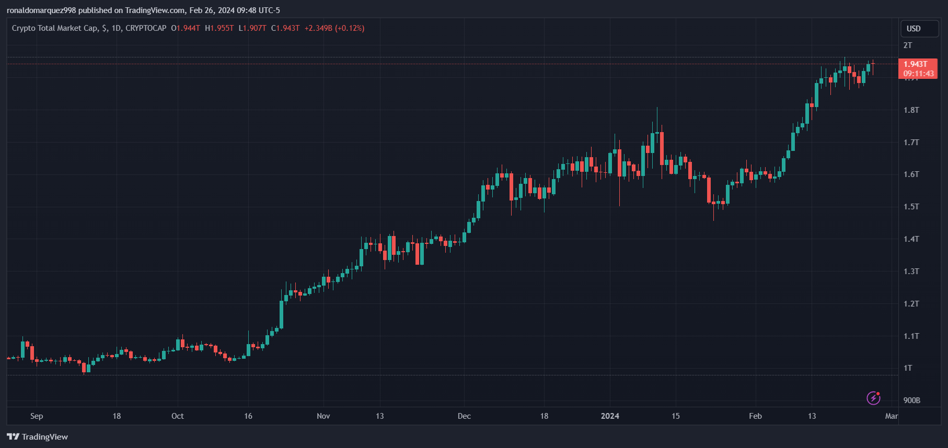Click the published-on TradingView.com header text
The width and height of the screenshot is (948, 448).
(143, 10)
